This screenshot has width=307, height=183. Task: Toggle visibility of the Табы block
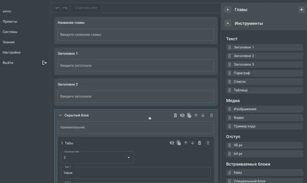[172, 143]
